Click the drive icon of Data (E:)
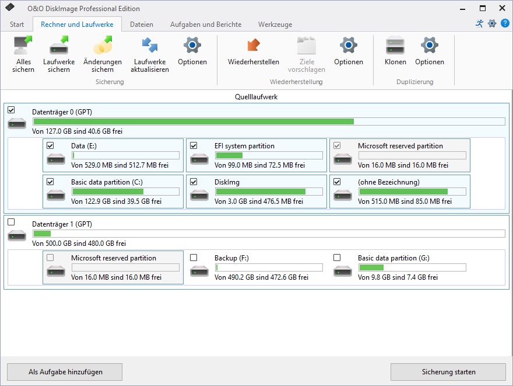 tap(56, 159)
